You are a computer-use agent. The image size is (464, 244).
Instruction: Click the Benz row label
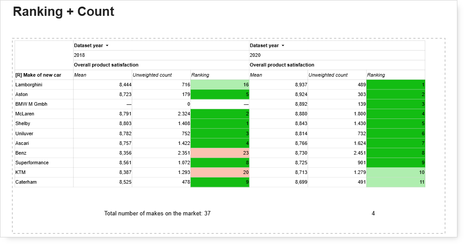click(21, 153)
